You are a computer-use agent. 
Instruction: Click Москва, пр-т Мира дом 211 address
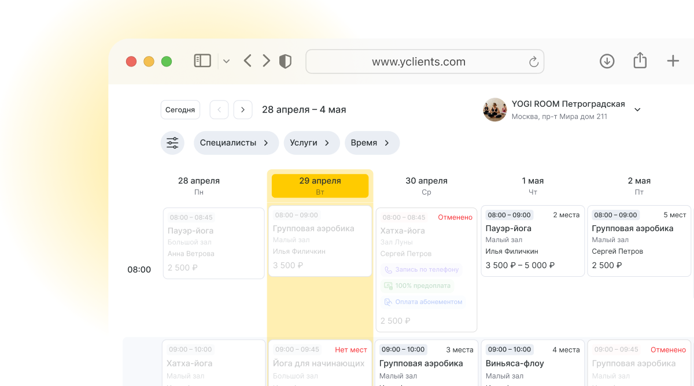tap(559, 117)
